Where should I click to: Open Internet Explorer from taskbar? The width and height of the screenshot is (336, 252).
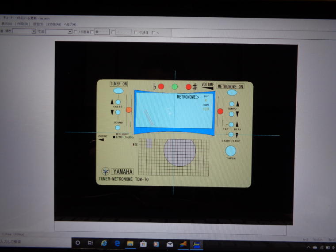pyautogui.click(x=104, y=243)
